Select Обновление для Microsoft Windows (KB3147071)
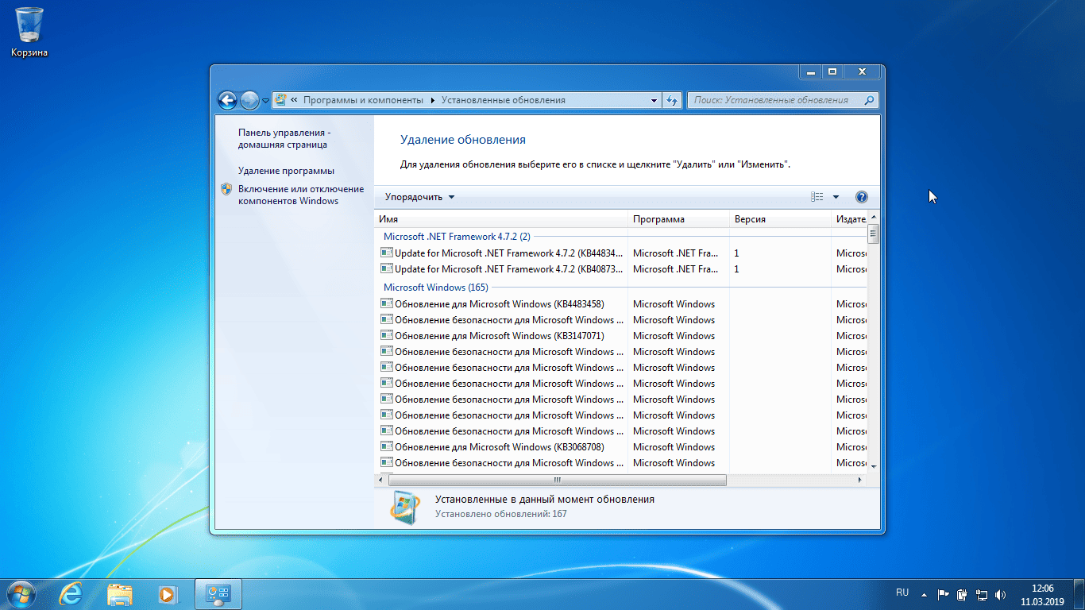Screen dimensions: 1085x610 tap(500, 335)
